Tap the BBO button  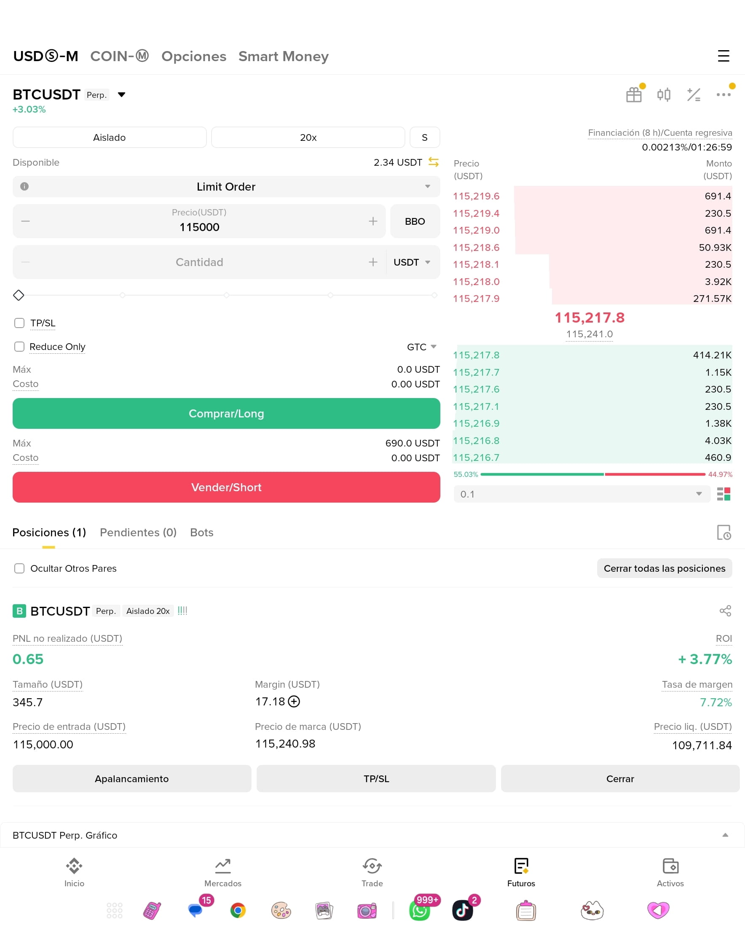click(x=415, y=221)
